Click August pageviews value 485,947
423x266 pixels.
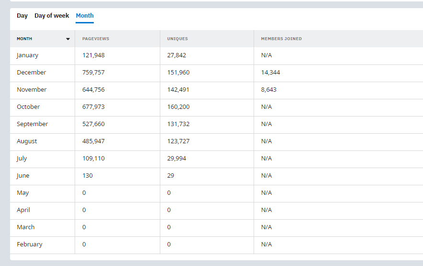click(93, 141)
